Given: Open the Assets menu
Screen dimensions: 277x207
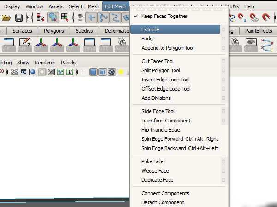Looking at the screenshot, I should coord(56,6).
